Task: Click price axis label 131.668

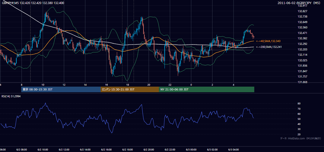Action: click(x=302, y=82)
